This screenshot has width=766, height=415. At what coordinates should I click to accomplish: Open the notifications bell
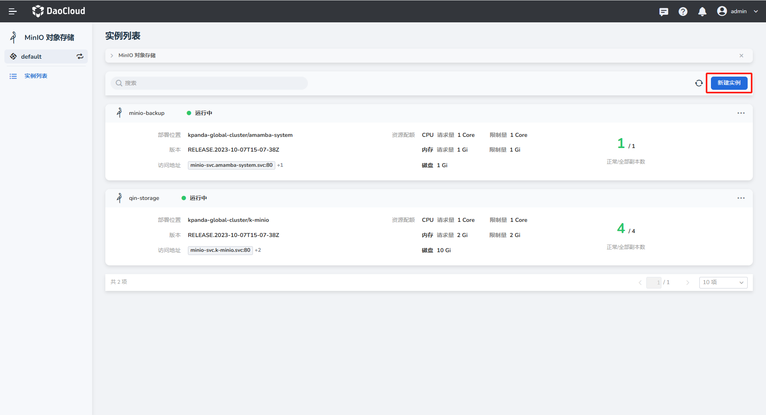click(x=702, y=12)
